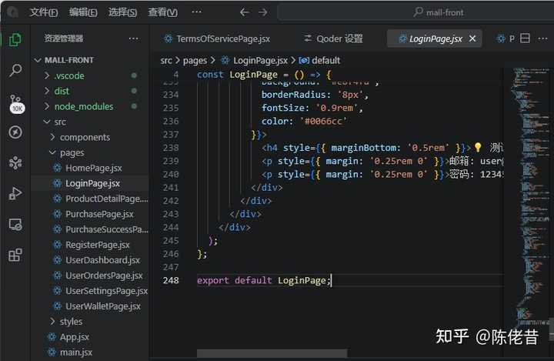Close the LoginPage.jsx tab

tap(472, 38)
